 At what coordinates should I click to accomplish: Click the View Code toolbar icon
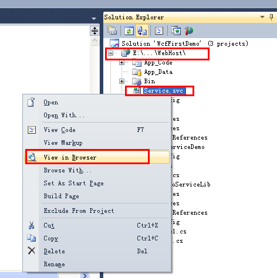(159, 30)
